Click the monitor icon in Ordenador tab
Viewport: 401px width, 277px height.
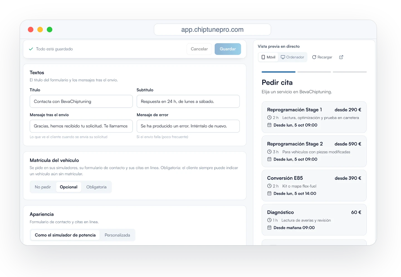tap(283, 57)
